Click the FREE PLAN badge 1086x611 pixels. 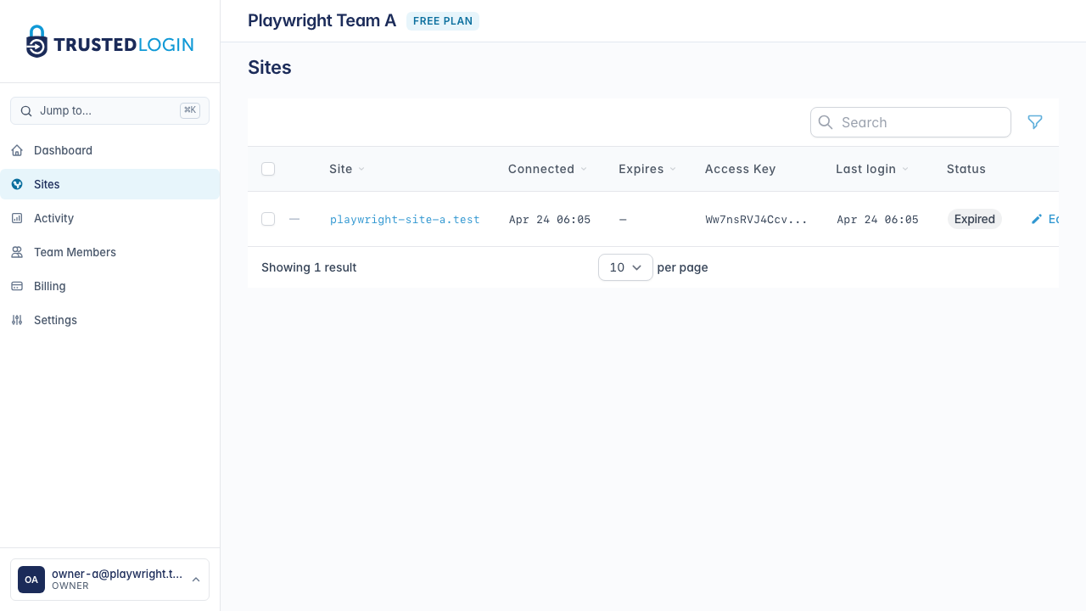click(443, 21)
